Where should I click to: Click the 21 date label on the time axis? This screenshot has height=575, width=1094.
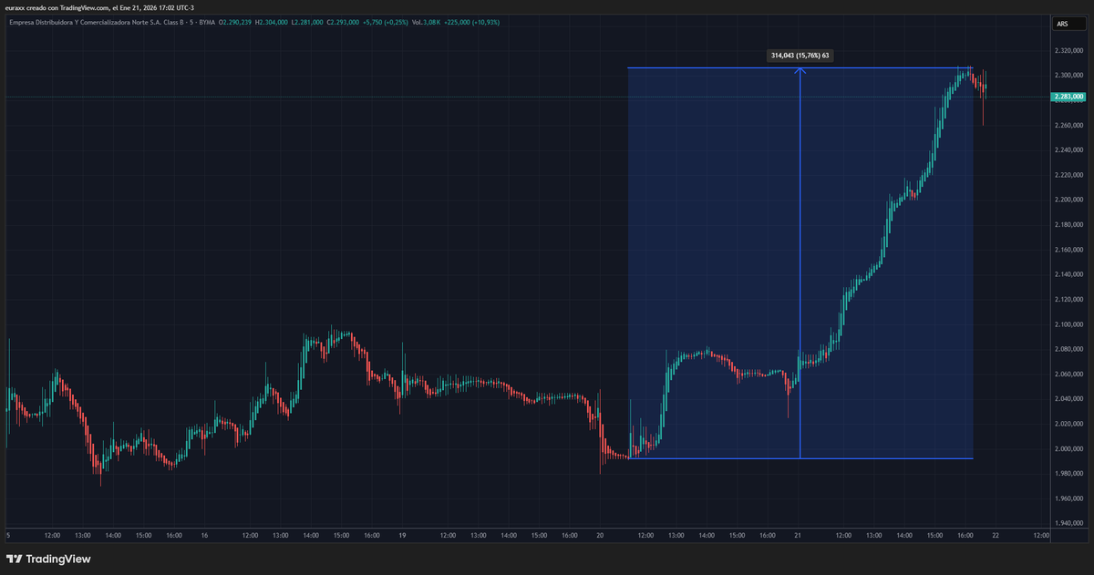click(x=796, y=537)
